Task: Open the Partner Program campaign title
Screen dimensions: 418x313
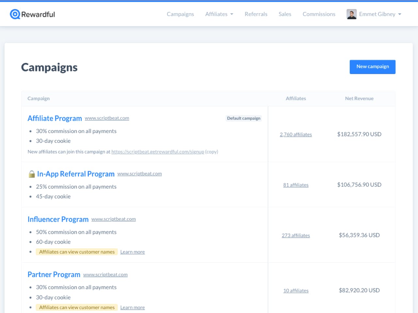Action: point(54,275)
